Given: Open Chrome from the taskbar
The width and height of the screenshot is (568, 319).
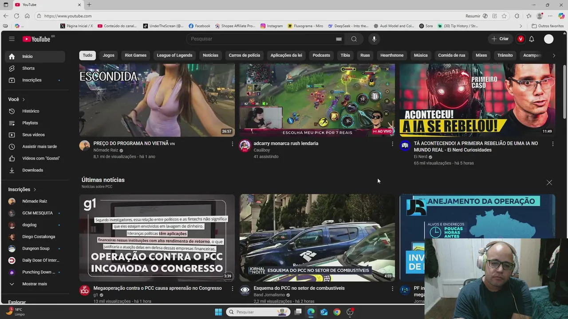Looking at the screenshot, I should (x=337, y=312).
